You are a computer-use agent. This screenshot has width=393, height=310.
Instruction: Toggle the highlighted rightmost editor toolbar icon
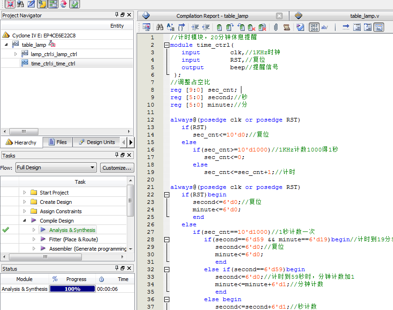[x=378, y=27]
